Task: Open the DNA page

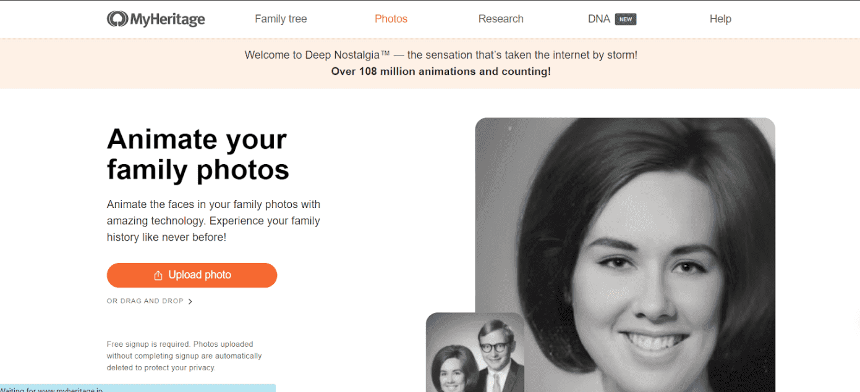Action: pyautogui.click(x=599, y=19)
